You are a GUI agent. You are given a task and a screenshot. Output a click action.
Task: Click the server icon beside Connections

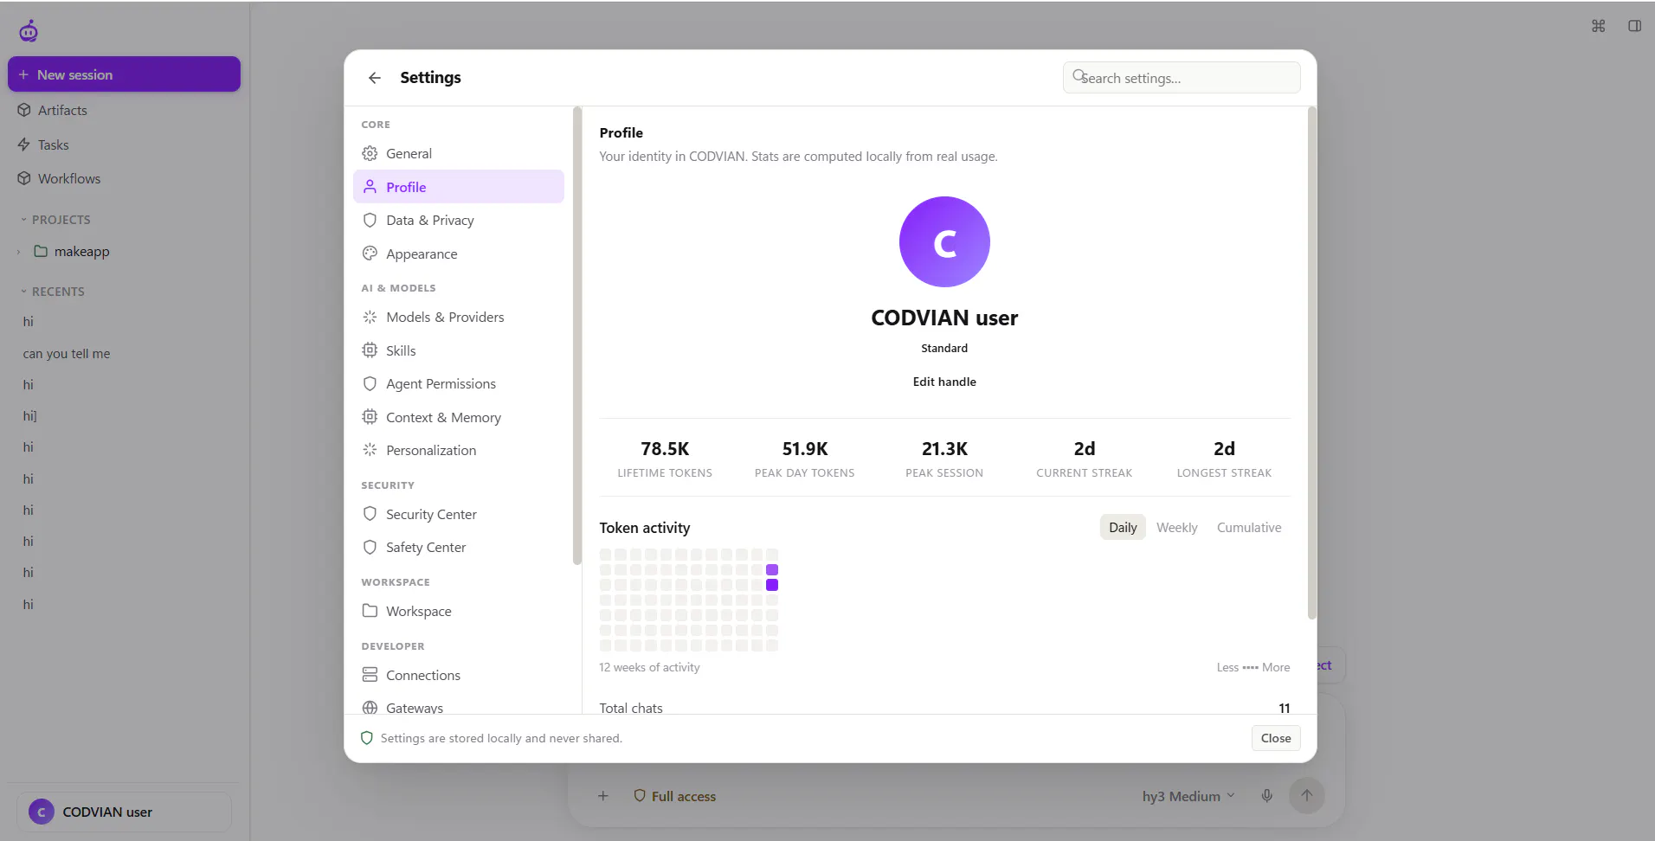370,675
